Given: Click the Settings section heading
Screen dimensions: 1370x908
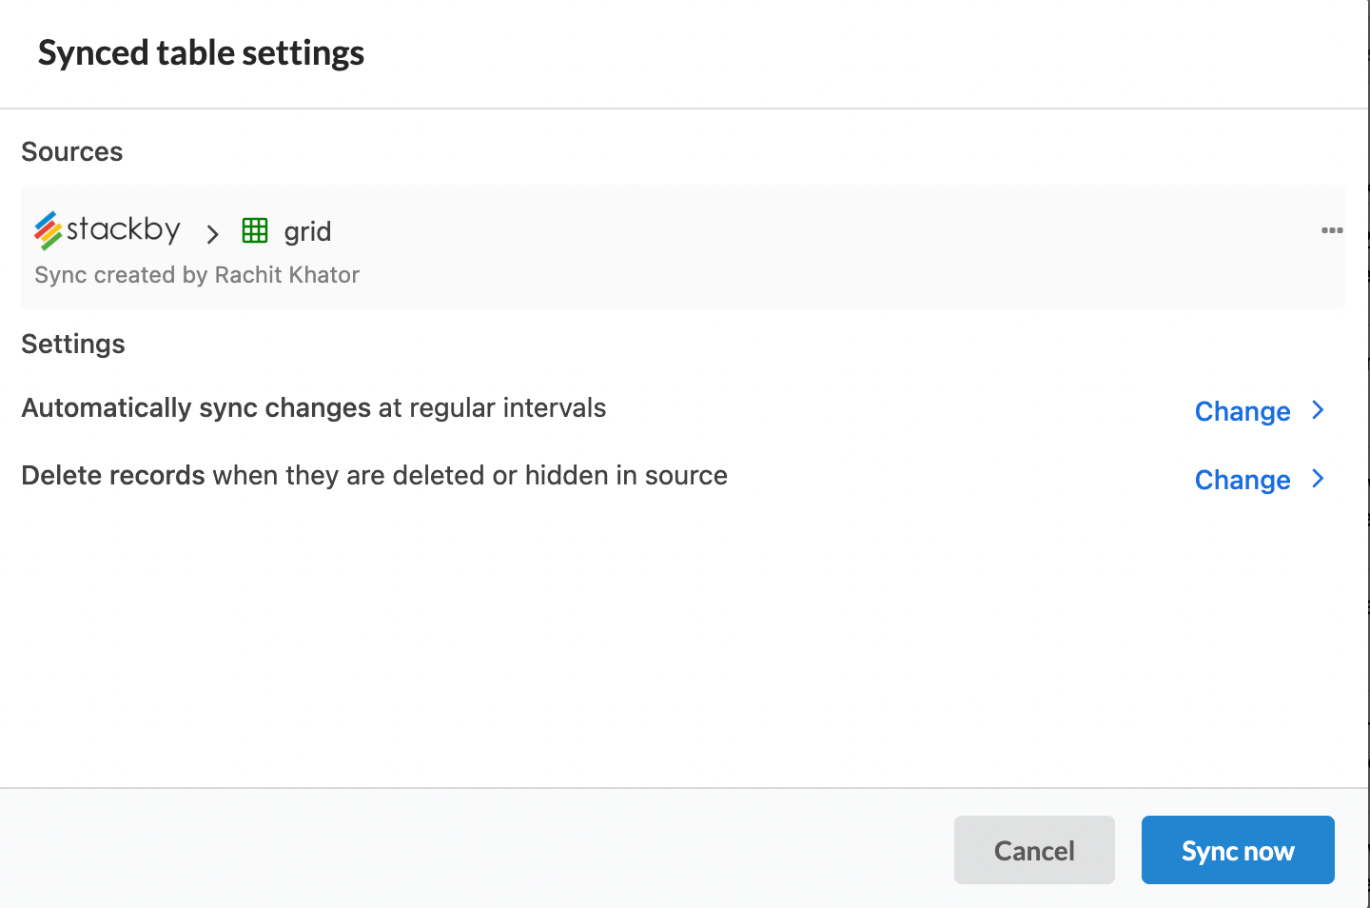Looking at the screenshot, I should (73, 345).
